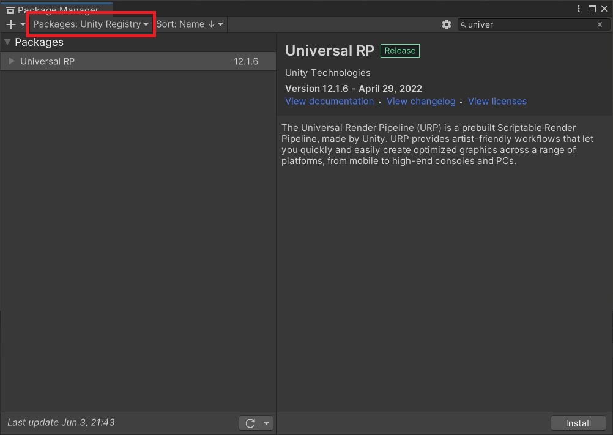Open the add package dropdown arrow beside plus
The width and height of the screenshot is (613, 435).
tap(23, 24)
